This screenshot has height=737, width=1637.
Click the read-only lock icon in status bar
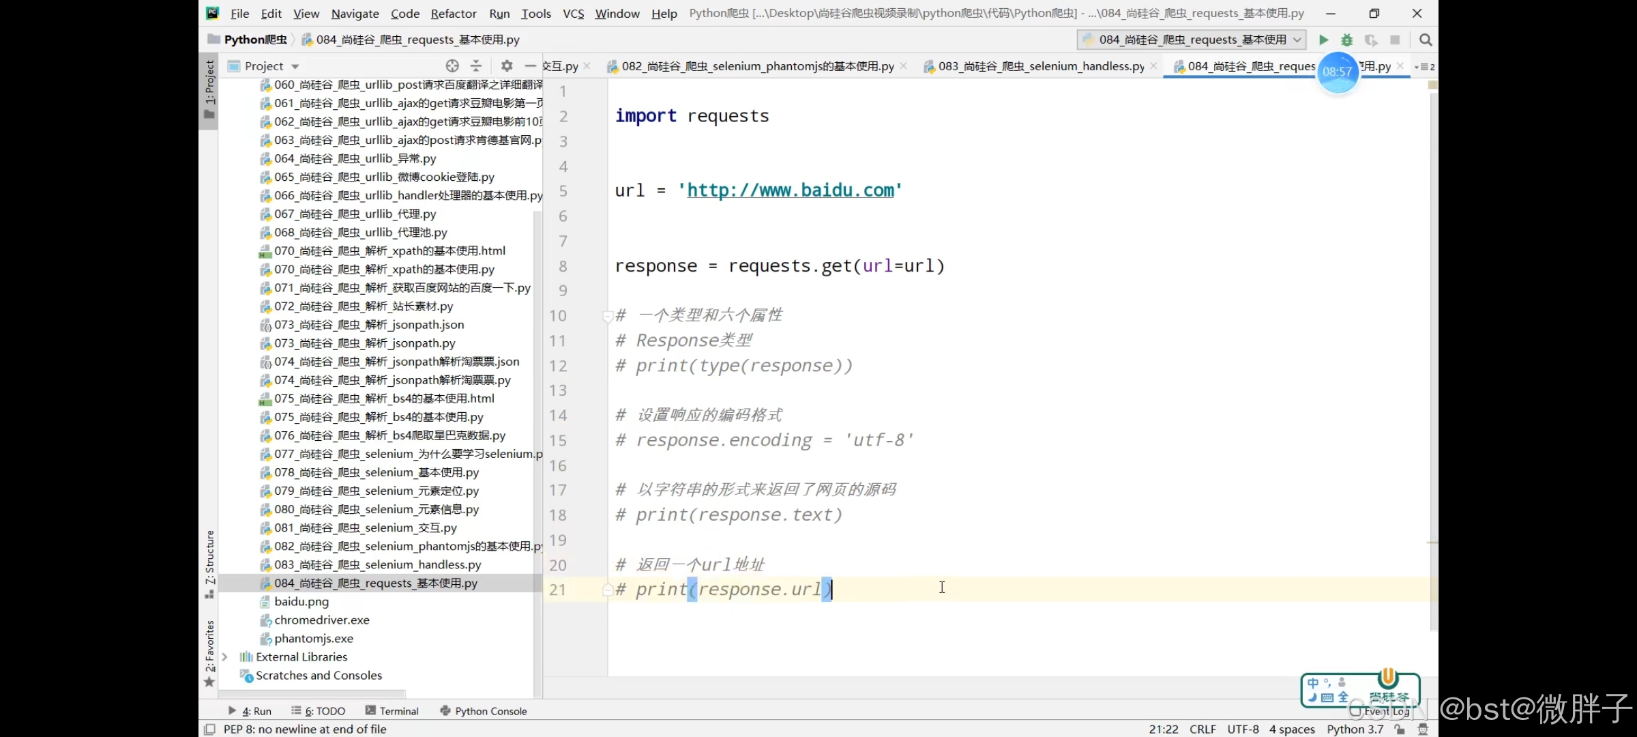pyautogui.click(x=1400, y=729)
